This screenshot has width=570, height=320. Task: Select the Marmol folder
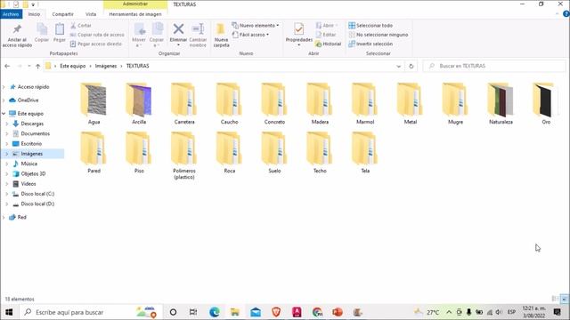tap(365, 104)
